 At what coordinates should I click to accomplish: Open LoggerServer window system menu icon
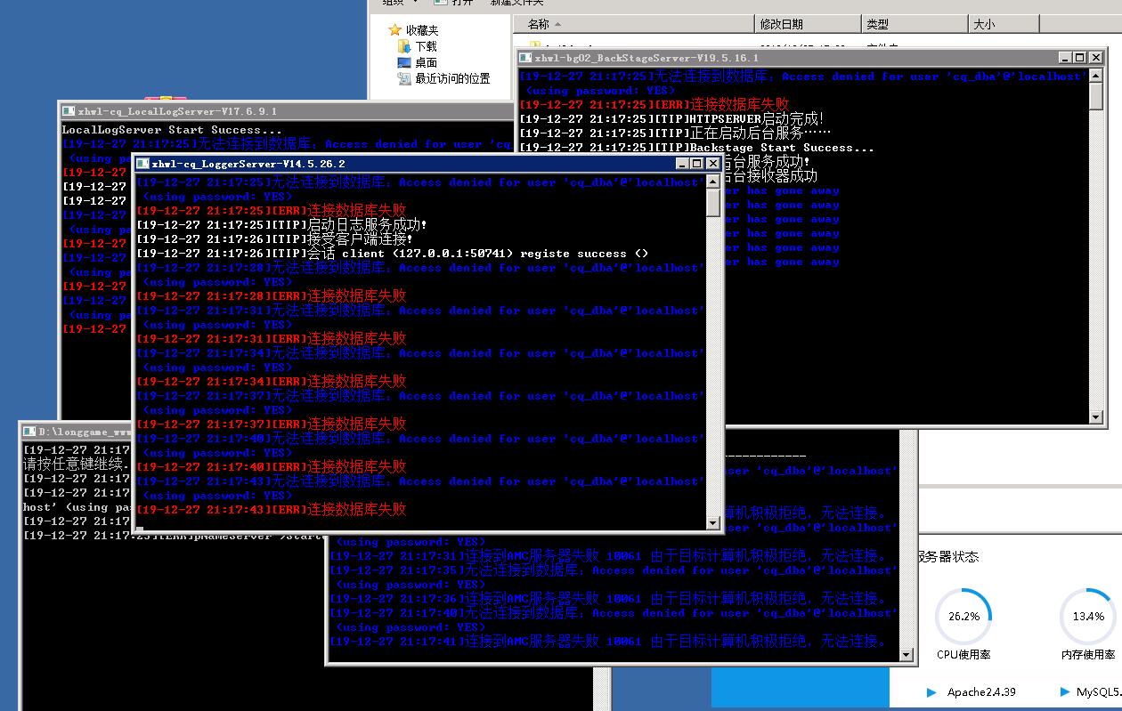[142, 164]
